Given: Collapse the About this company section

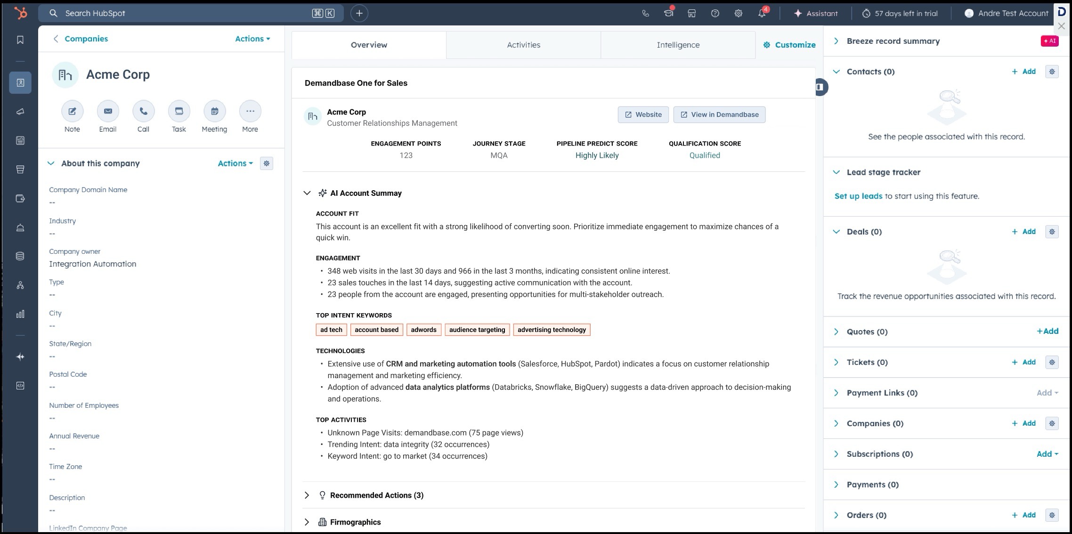Looking at the screenshot, I should (x=51, y=163).
